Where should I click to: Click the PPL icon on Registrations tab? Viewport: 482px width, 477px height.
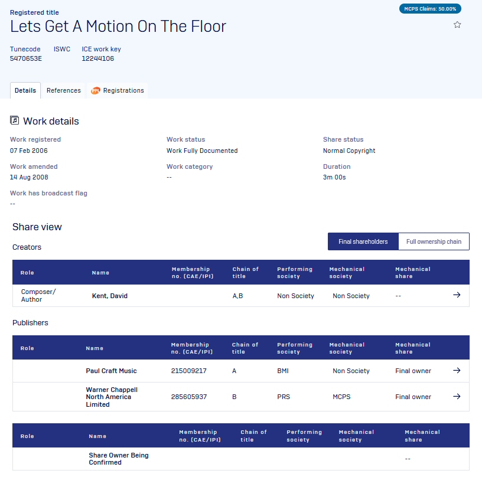click(x=95, y=91)
